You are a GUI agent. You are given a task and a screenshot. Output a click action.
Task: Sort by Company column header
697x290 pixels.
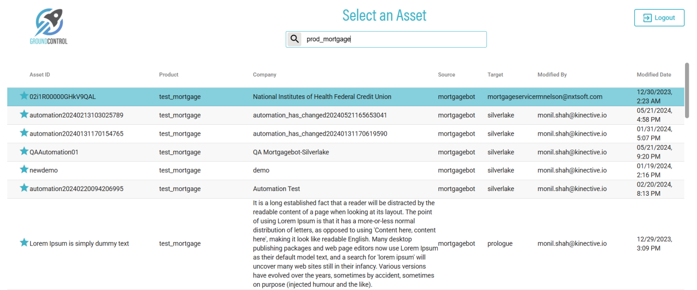(x=264, y=75)
